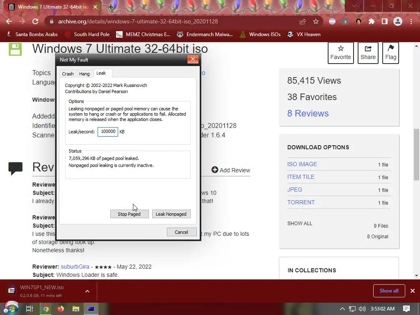The image size is (420, 315).
Task: Select the Leak tab in Not My Fault
Action: tap(101, 73)
